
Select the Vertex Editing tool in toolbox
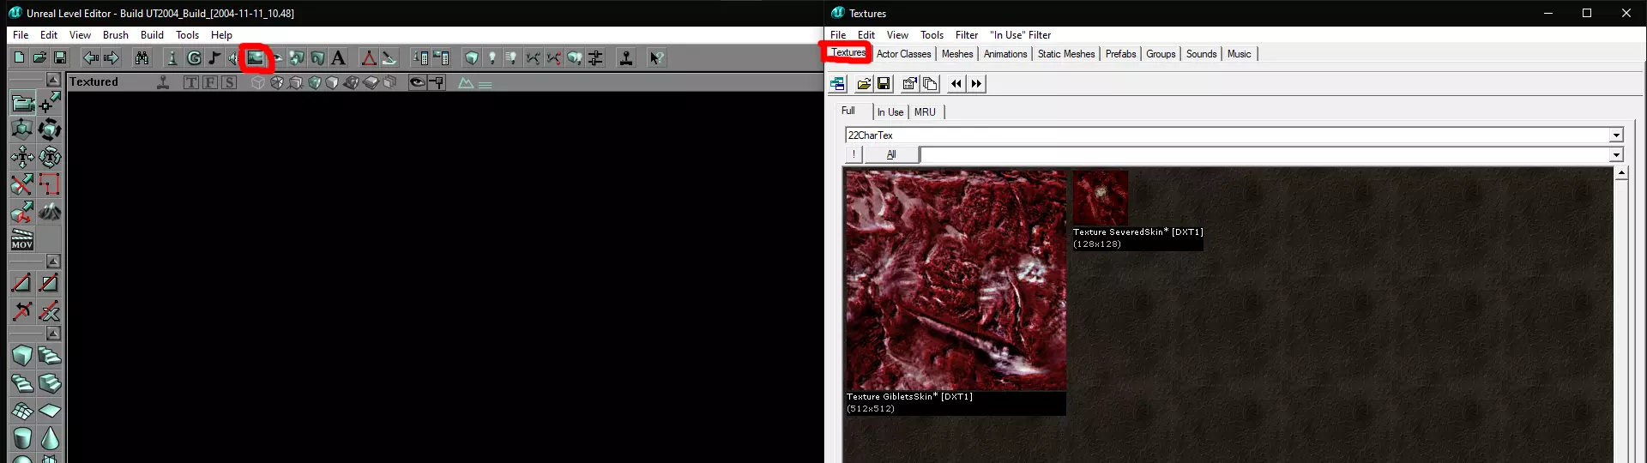[50, 103]
